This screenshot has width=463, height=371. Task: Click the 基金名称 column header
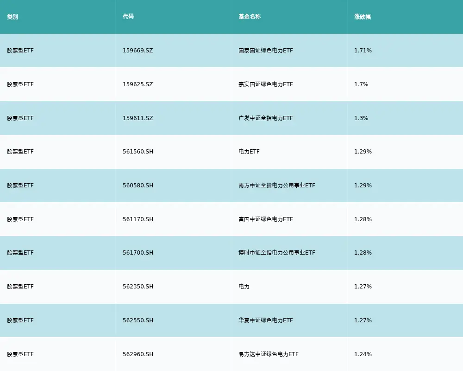[x=250, y=17]
